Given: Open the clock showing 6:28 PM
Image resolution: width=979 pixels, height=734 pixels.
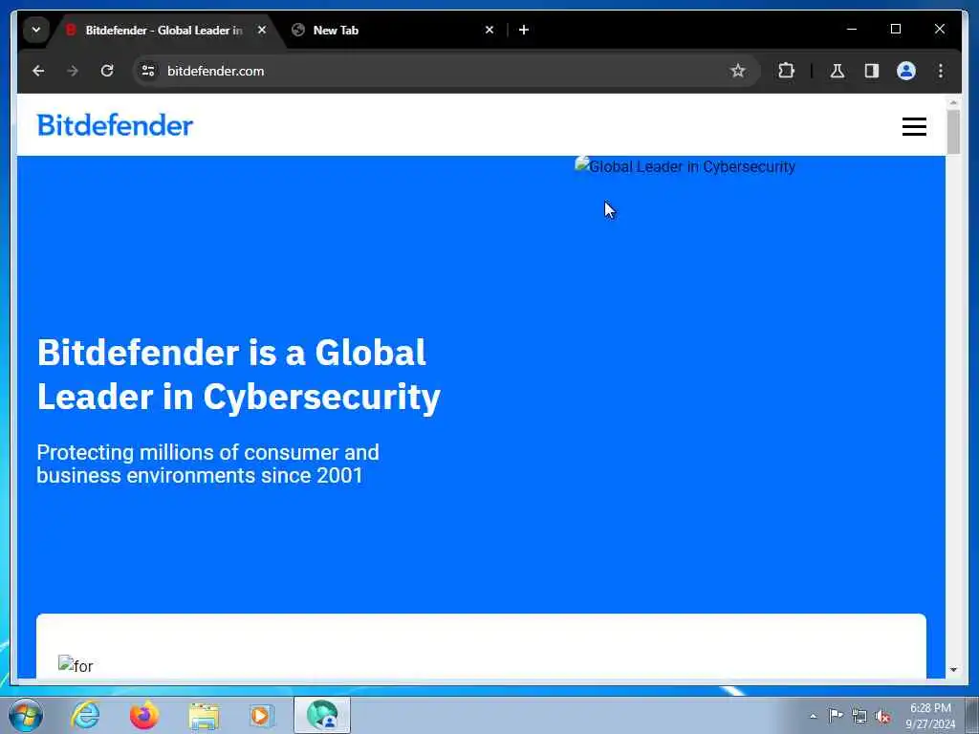Looking at the screenshot, I should pyautogui.click(x=930, y=716).
